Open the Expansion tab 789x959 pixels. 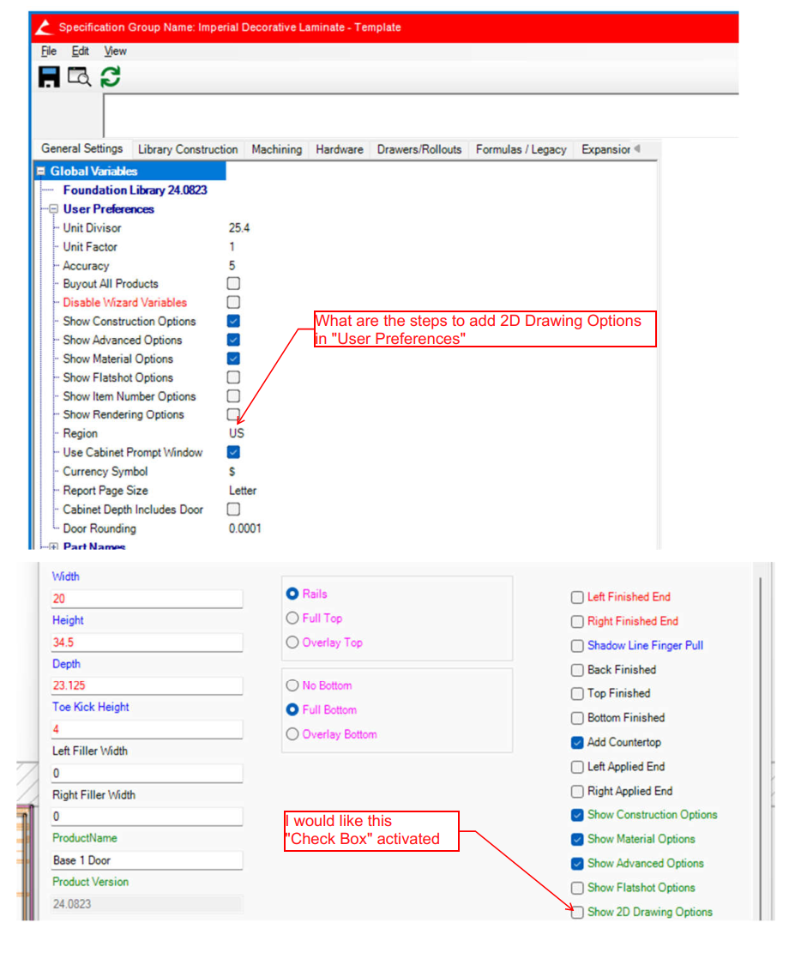coord(605,149)
